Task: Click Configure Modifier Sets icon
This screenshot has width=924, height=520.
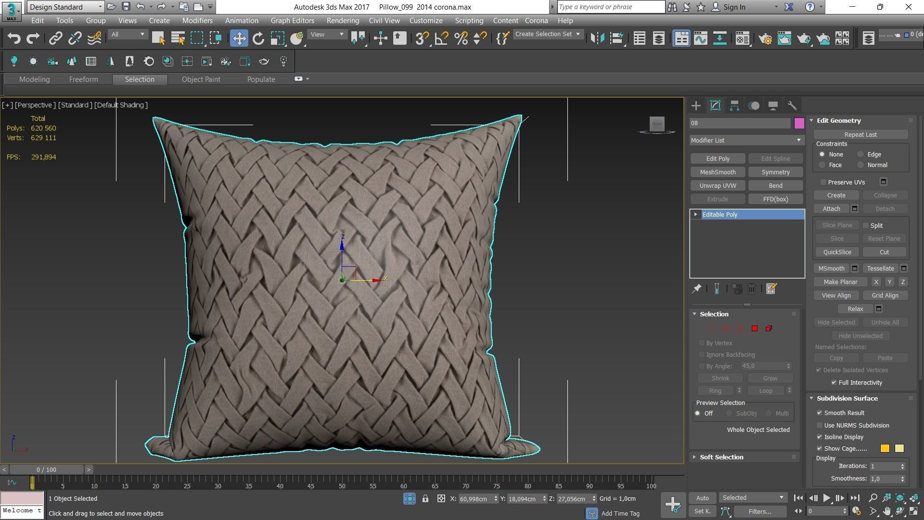Action: [771, 288]
